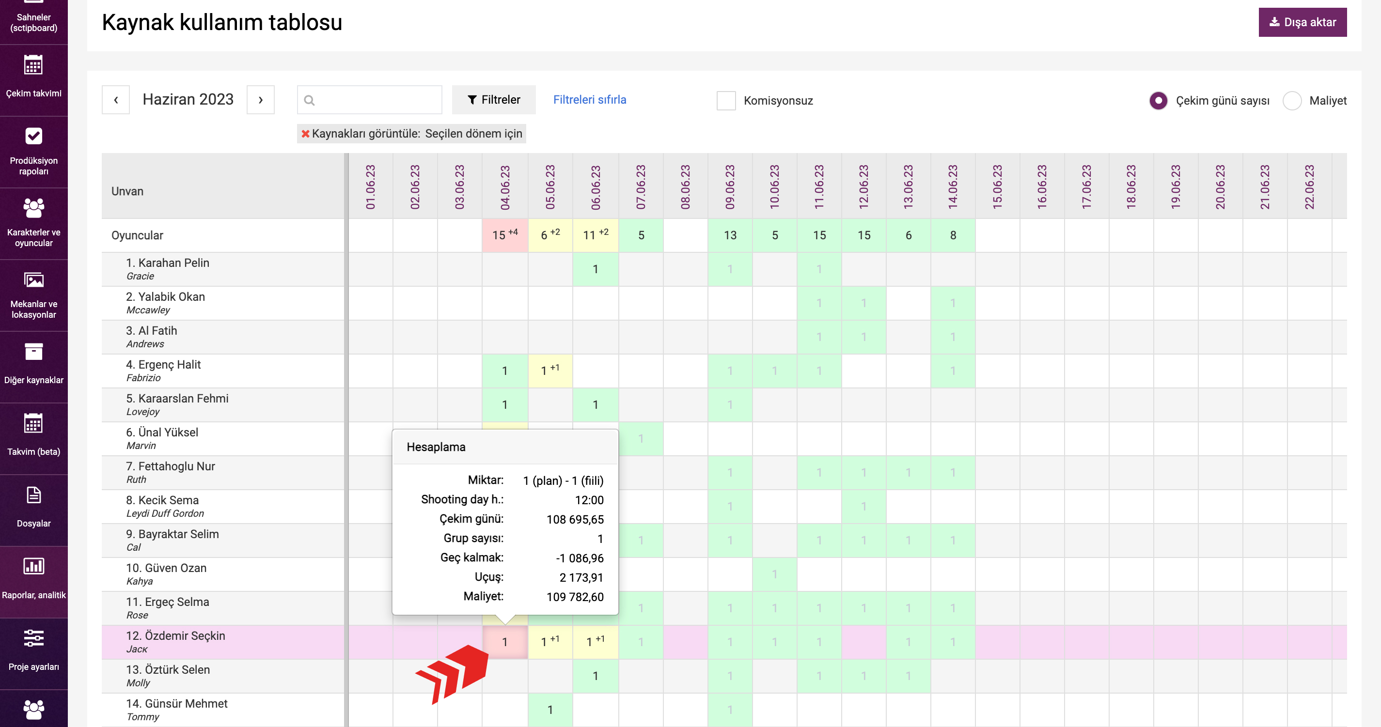Click the 09.06.23 date column header
The width and height of the screenshot is (1381, 727).
pos(730,187)
